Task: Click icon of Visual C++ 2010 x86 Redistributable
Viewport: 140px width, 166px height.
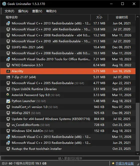Action: point(8,41)
